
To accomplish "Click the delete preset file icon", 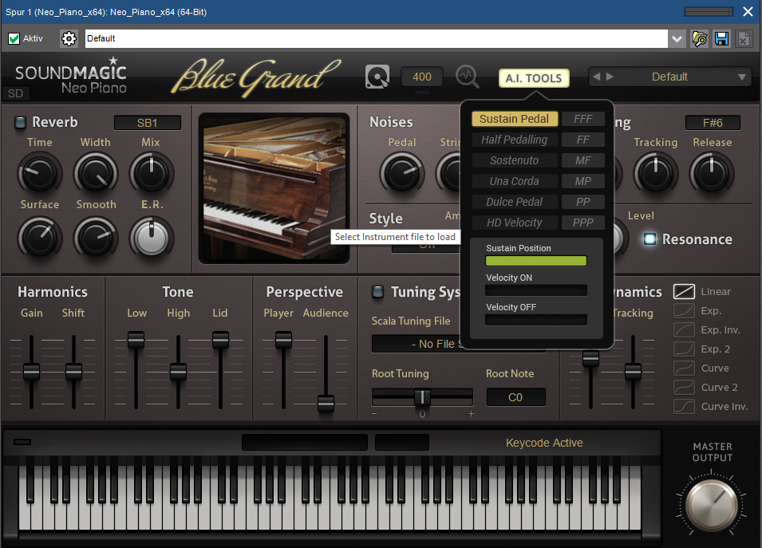I will [744, 38].
